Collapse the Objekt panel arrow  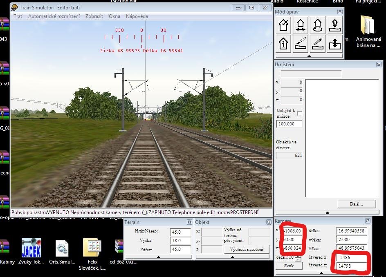233,257
